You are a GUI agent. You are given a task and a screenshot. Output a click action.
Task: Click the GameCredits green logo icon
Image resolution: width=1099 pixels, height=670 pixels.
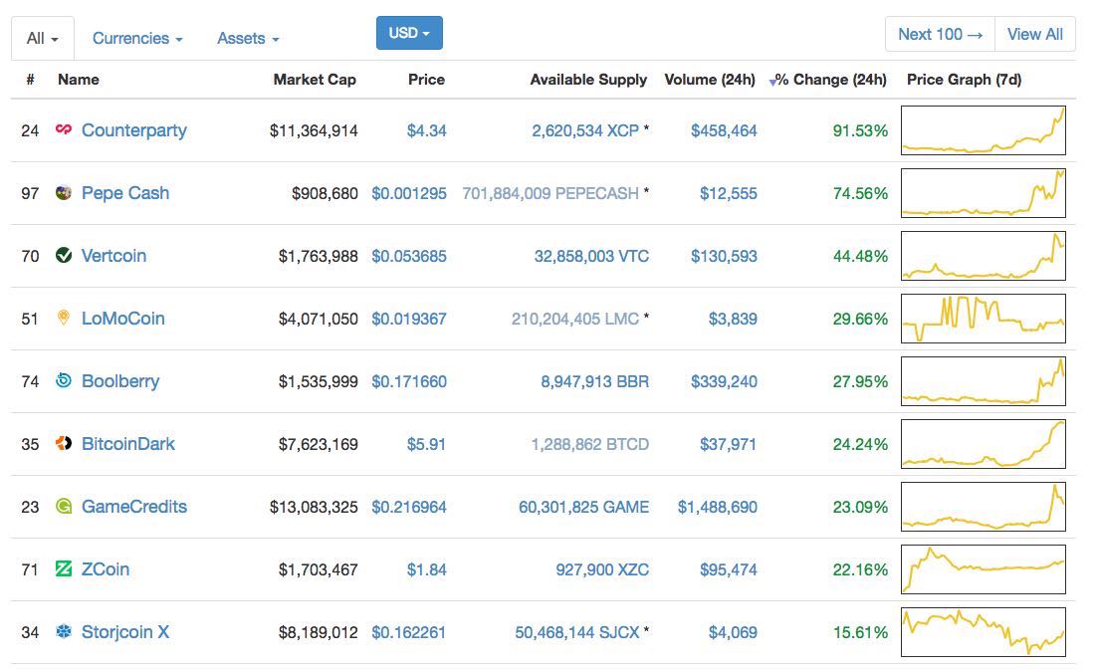(64, 506)
